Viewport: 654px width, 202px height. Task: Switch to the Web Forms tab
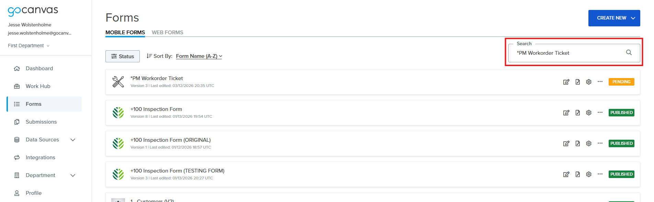167,33
